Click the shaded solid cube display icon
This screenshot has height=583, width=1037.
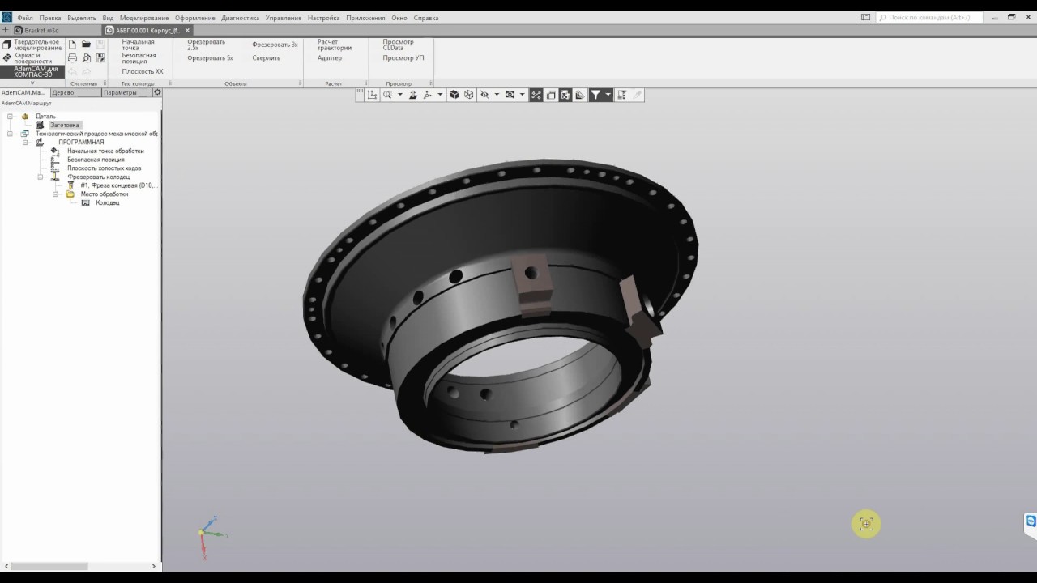454,95
